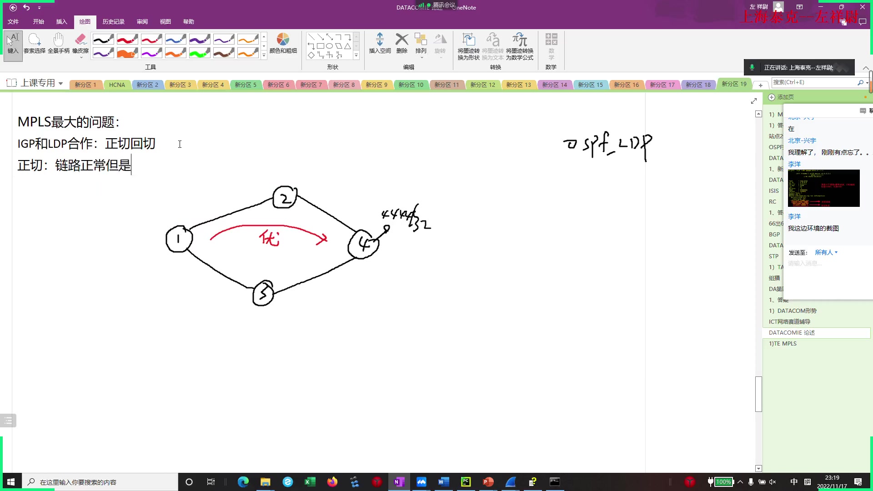
Task: Click the chat screenshot thumbnail from 李洋
Action: [823, 188]
